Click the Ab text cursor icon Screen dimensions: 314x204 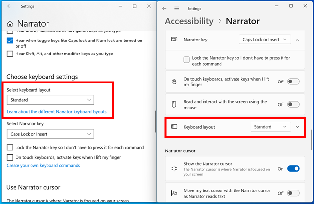pos(174,193)
